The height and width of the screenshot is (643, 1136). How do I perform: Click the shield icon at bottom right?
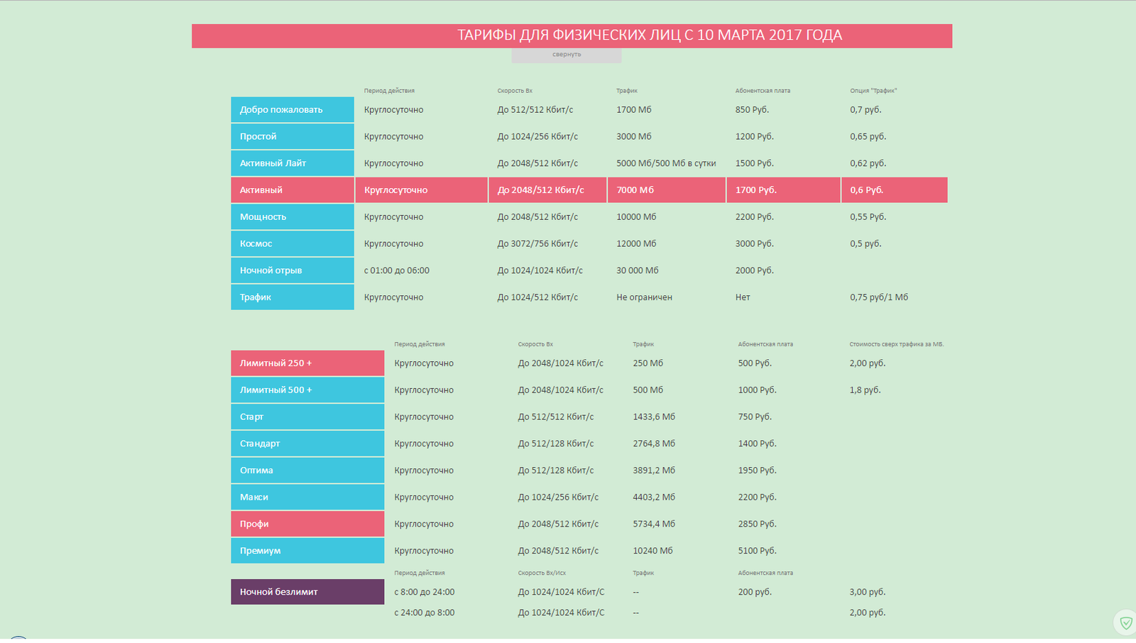point(1126,623)
